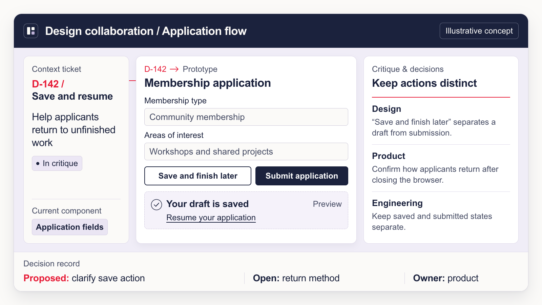Click the Save and resume ticket title
Image resolution: width=542 pixels, height=305 pixels.
click(72, 96)
